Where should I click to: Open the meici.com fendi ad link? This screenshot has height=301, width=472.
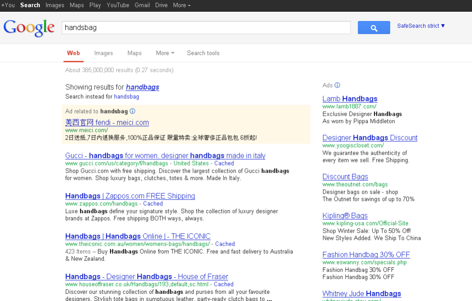point(107,123)
